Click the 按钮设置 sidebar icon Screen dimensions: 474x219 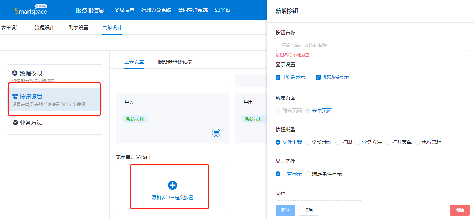coord(15,96)
